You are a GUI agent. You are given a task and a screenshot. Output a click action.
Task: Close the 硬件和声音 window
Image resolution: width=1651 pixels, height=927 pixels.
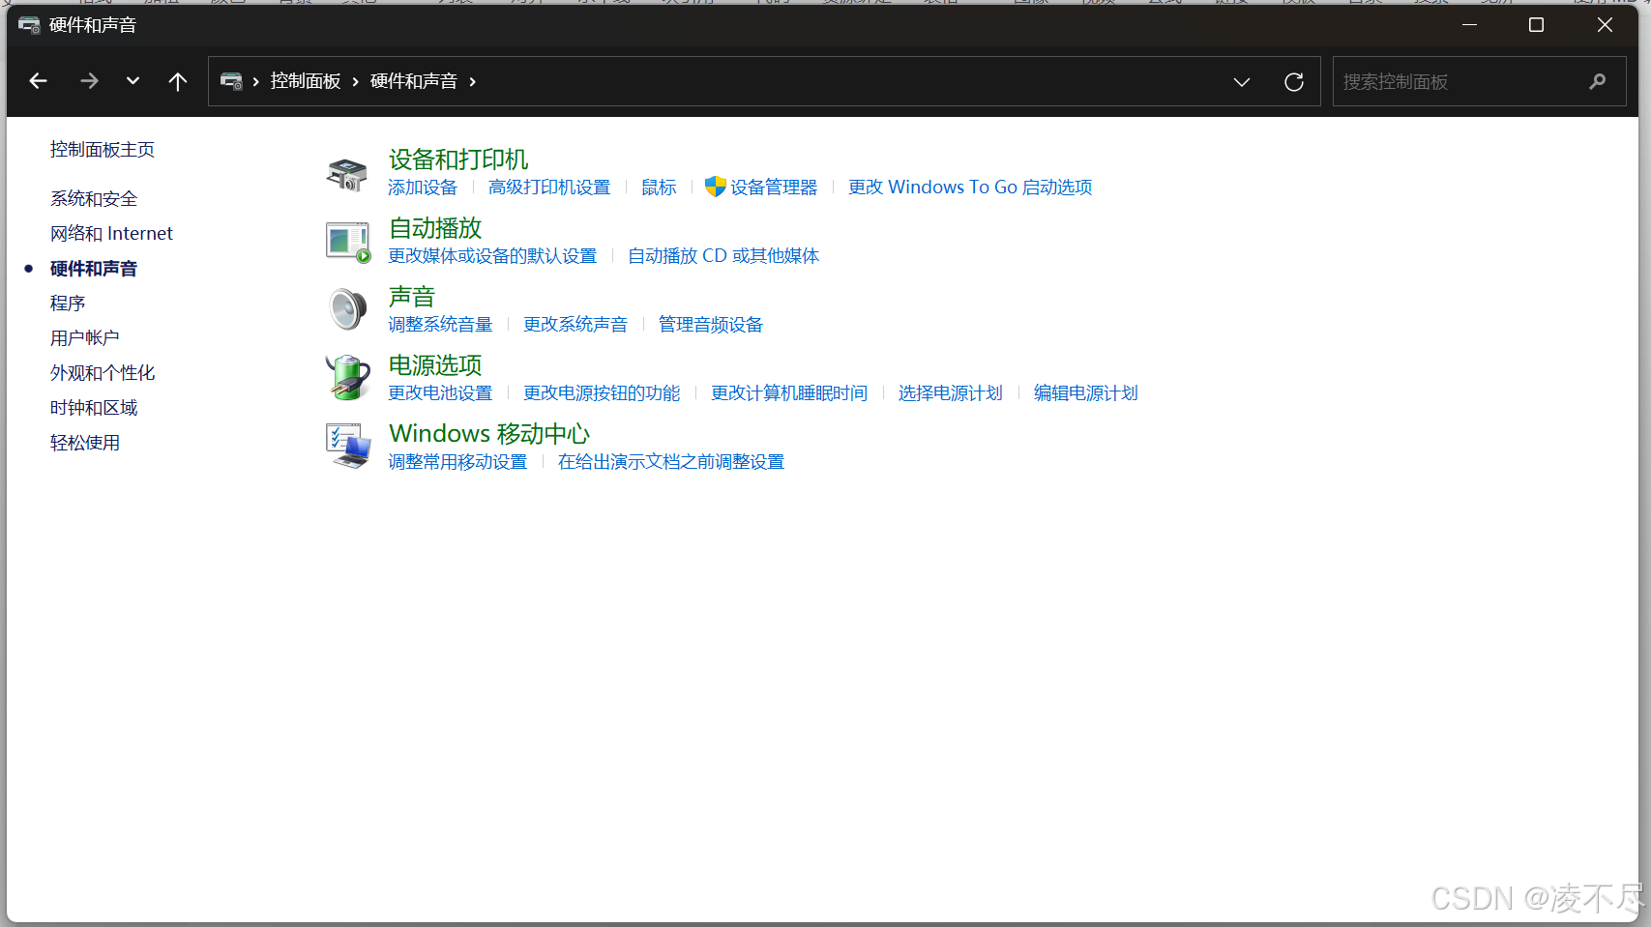click(1605, 25)
